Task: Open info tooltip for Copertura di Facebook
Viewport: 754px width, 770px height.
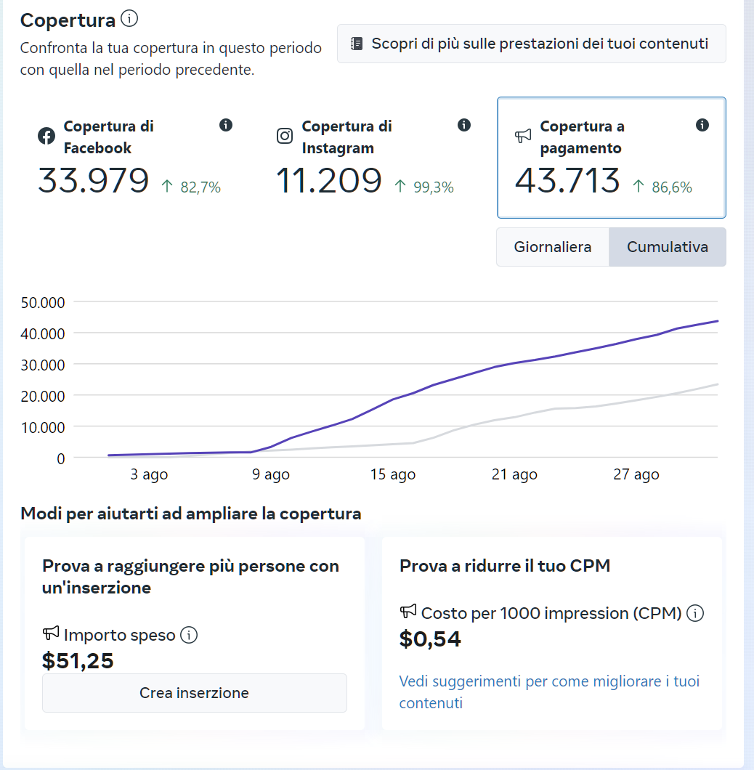Action: [x=226, y=125]
